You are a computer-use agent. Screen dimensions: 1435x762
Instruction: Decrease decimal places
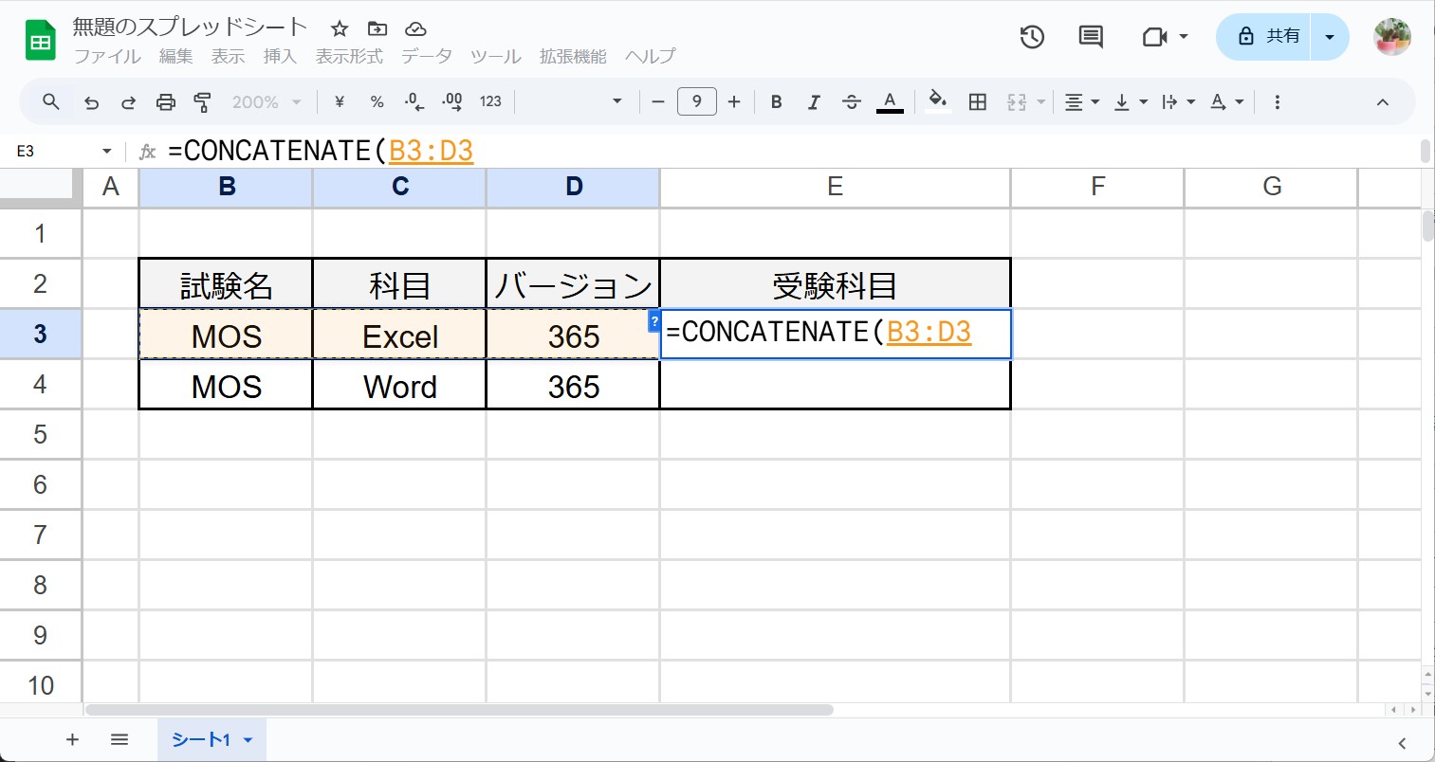[x=414, y=101]
